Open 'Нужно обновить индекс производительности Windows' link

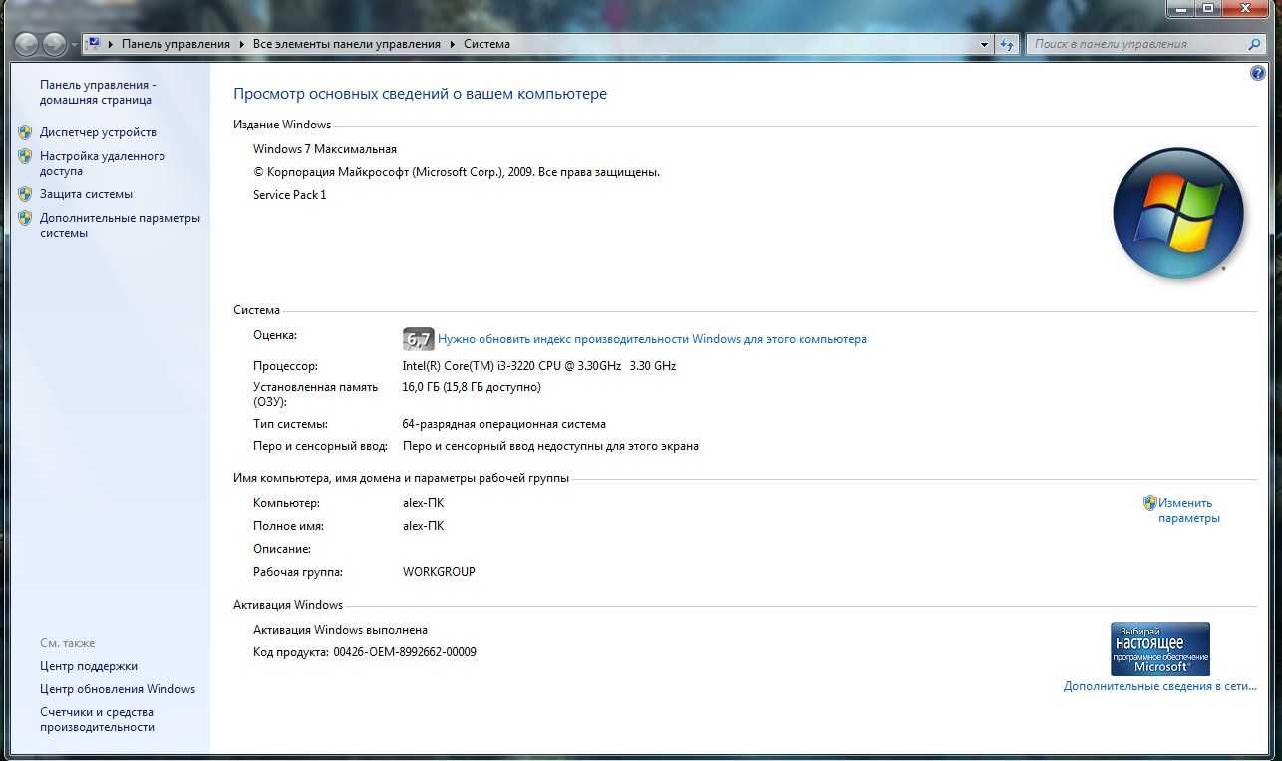(x=652, y=339)
